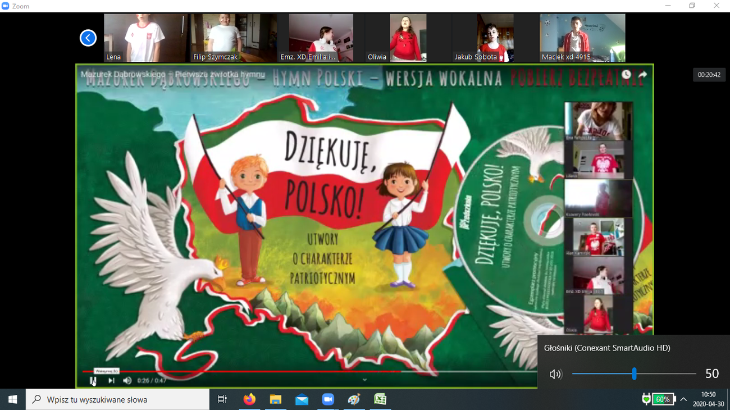The width and height of the screenshot is (730, 410).
Task: Open Task View from taskbar
Action: [x=222, y=399]
